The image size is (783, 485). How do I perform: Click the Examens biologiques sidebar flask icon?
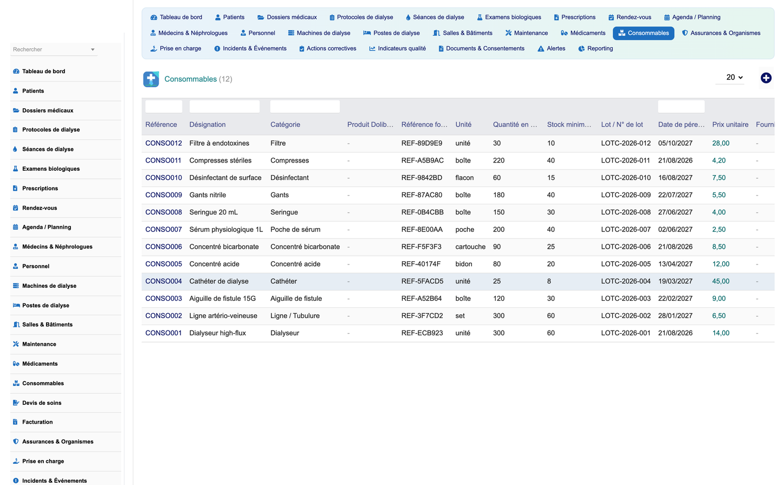[16, 169]
